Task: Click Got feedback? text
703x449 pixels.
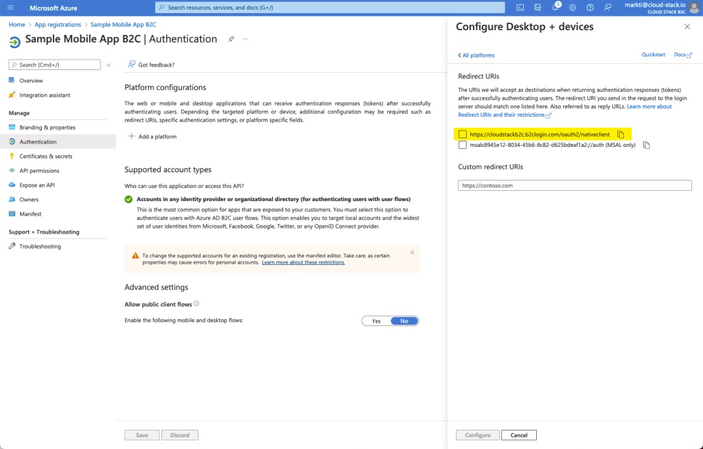Action: [157, 65]
